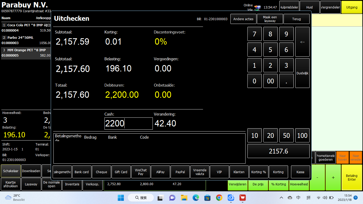Click the backspace arrow key on keypad

302,42
